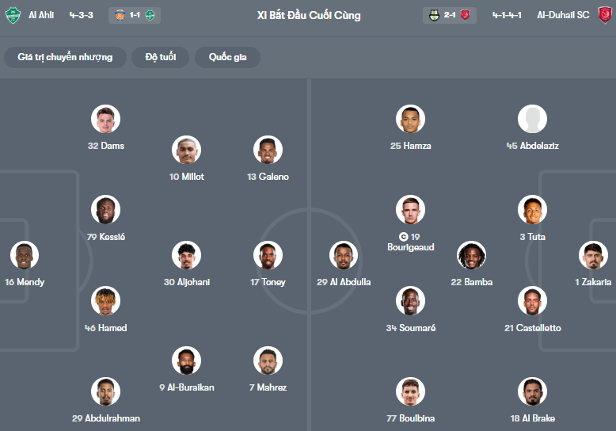Toggle the Quốc gia filter chip
Image resolution: width=616 pixels, height=431 pixels.
tap(227, 57)
